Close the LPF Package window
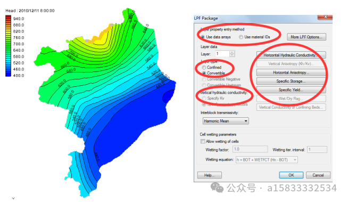348x202 pixels. [325, 17]
